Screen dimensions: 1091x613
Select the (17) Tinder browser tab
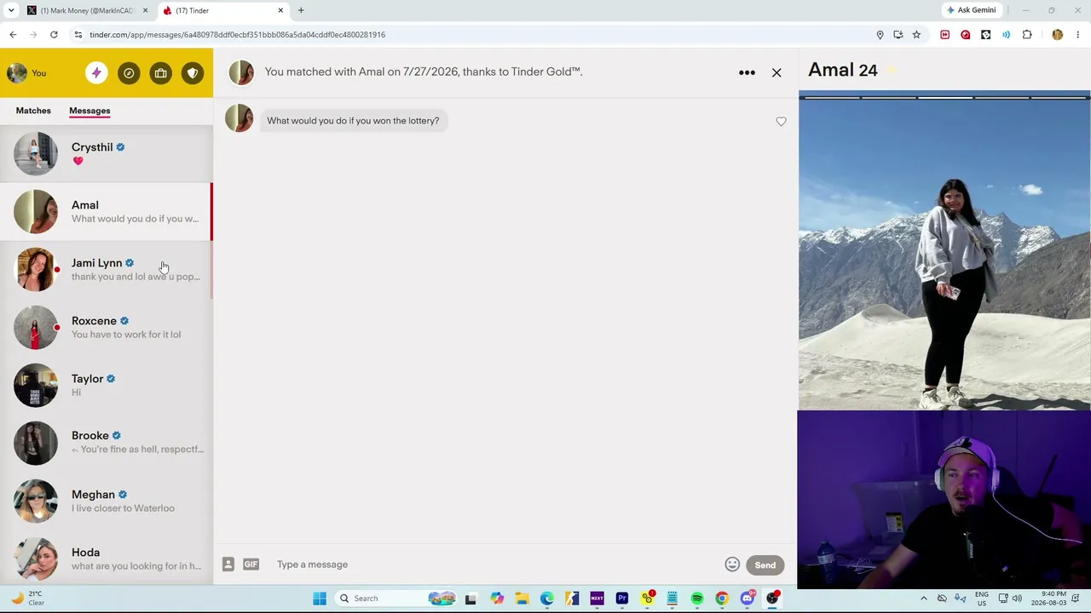pyautogui.click(x=223, y=10)
